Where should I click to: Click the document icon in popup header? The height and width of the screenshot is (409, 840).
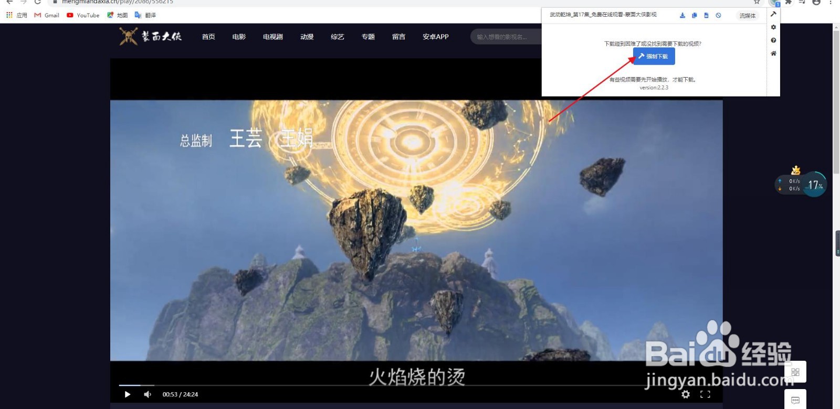tap(706, 15)
